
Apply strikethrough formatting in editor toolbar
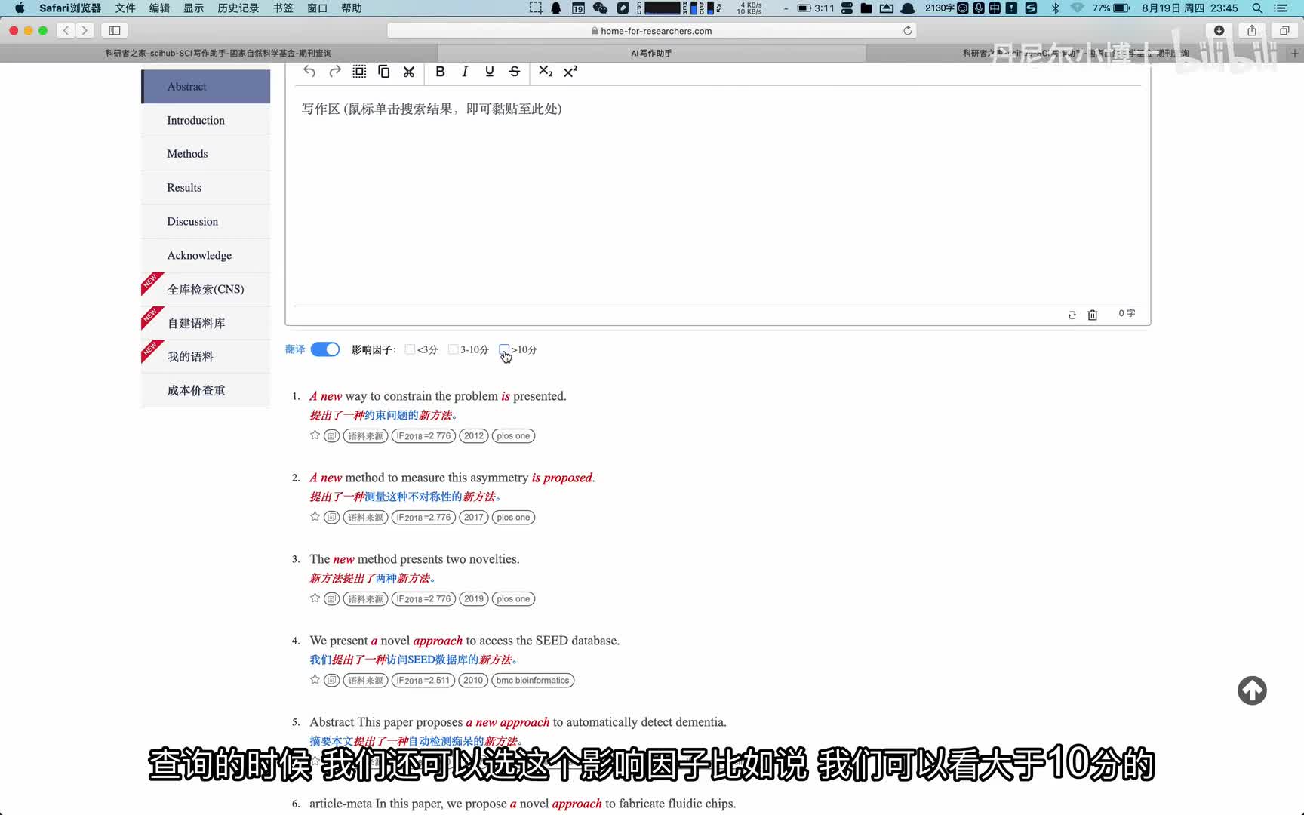[x=515, y=72]
